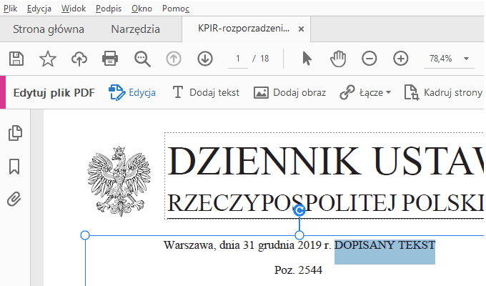Open the Widok menu
The width and height of the screenshot is (486, 286).
(x=74, y=9)
